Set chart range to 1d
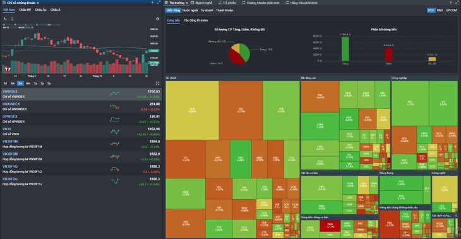Image resolution: width=461 pixels, height=239 pixels. click(5, 83)
